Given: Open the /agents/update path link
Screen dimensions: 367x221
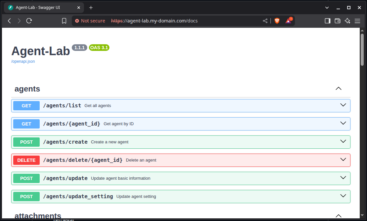Looking at the screenshot, I should tap(65, 178).
